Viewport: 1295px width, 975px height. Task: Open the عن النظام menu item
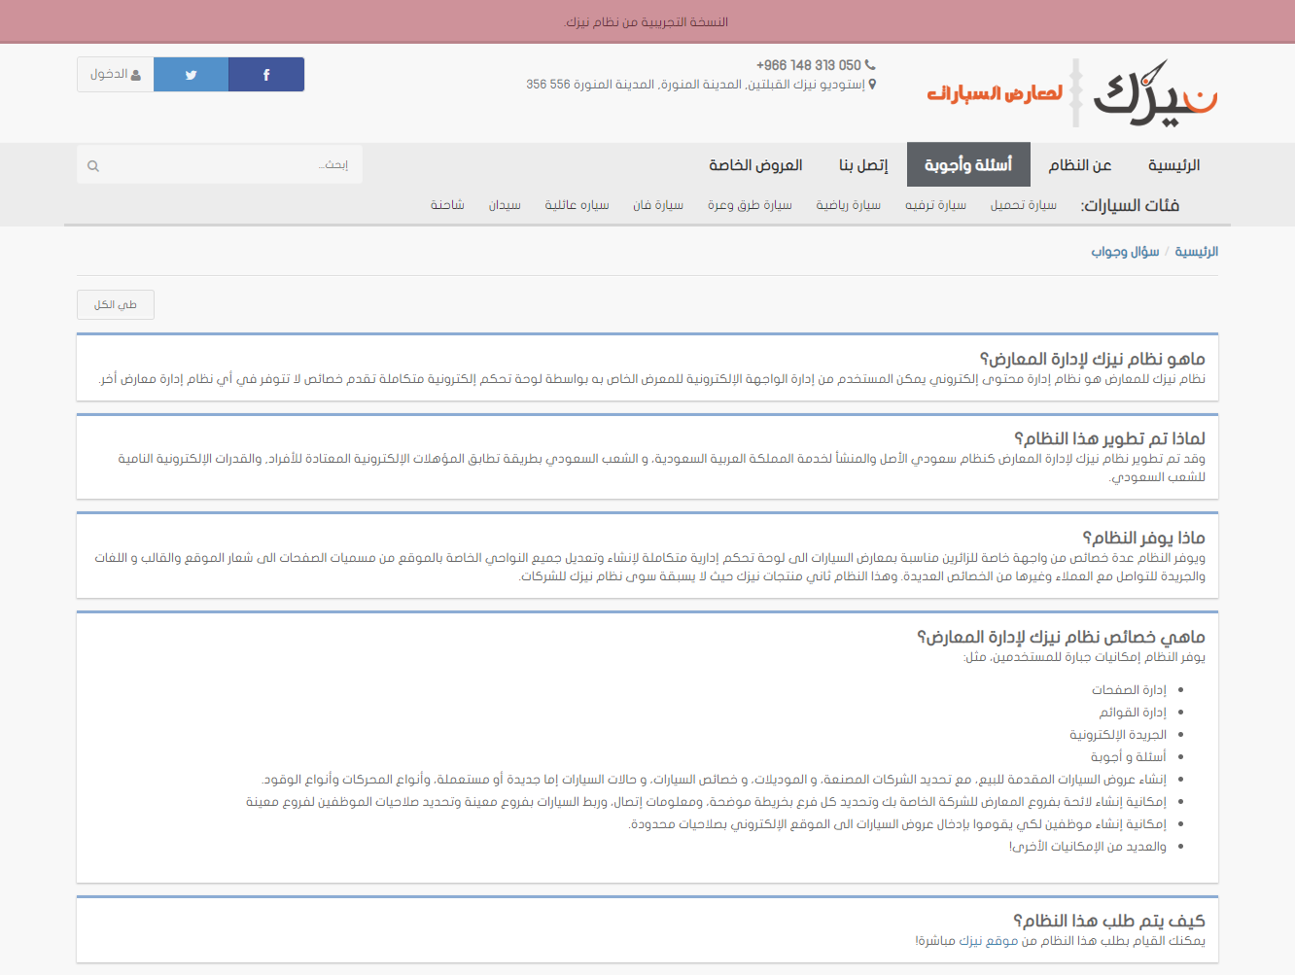point(1079,165)
